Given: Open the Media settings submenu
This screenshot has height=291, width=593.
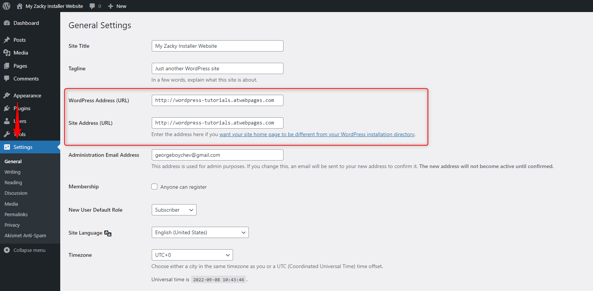Looking at the screenshot, I should pos(11,204).
